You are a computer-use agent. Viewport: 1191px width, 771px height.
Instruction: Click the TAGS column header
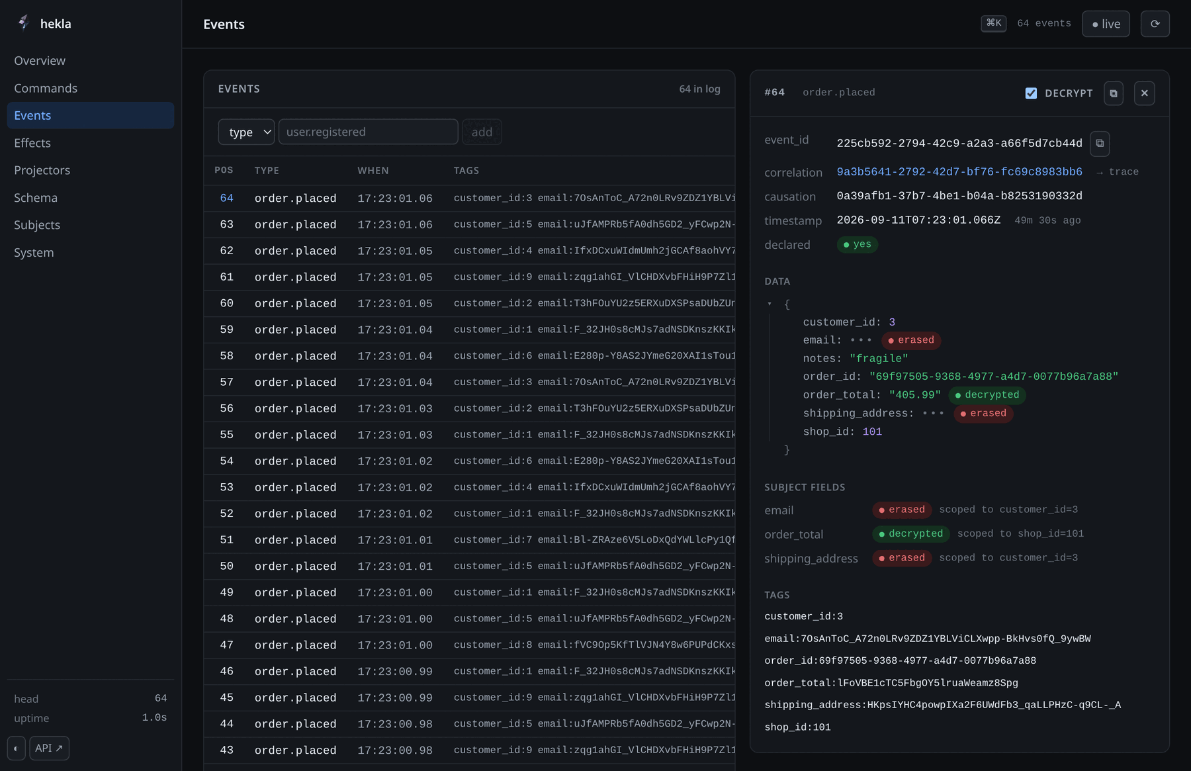466,171
